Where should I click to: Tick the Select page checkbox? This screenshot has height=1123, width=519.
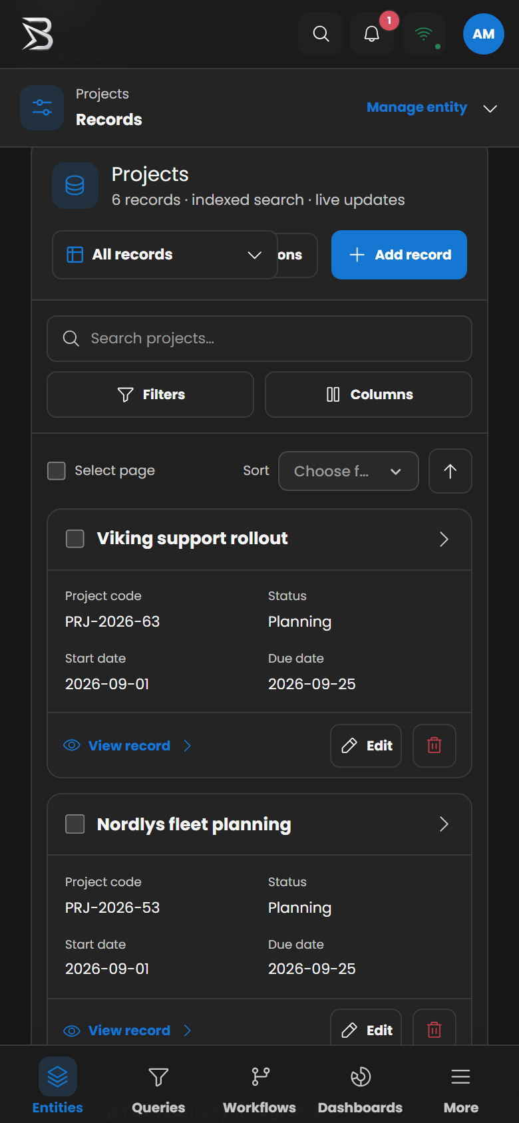[57, 471]
